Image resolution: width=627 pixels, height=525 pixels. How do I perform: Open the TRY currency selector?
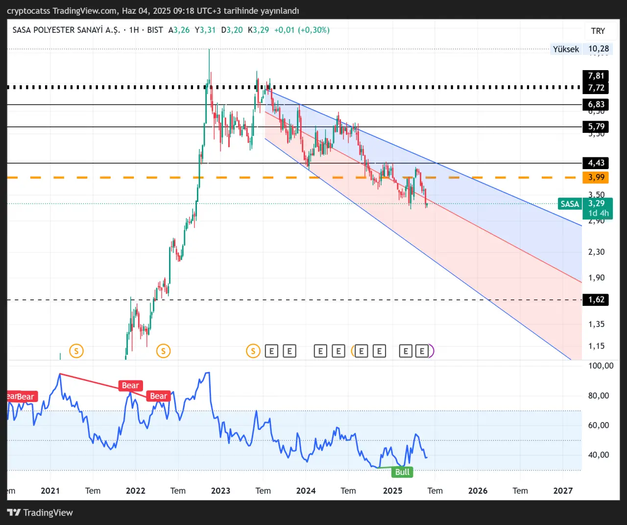(598, 31)
